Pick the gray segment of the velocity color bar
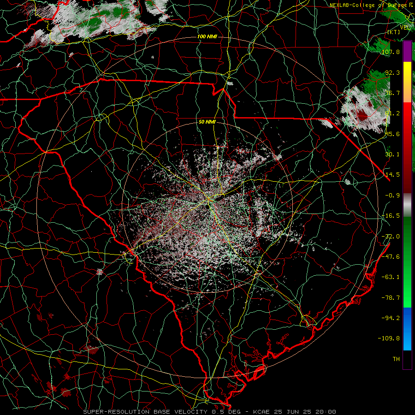 (407, 205)
